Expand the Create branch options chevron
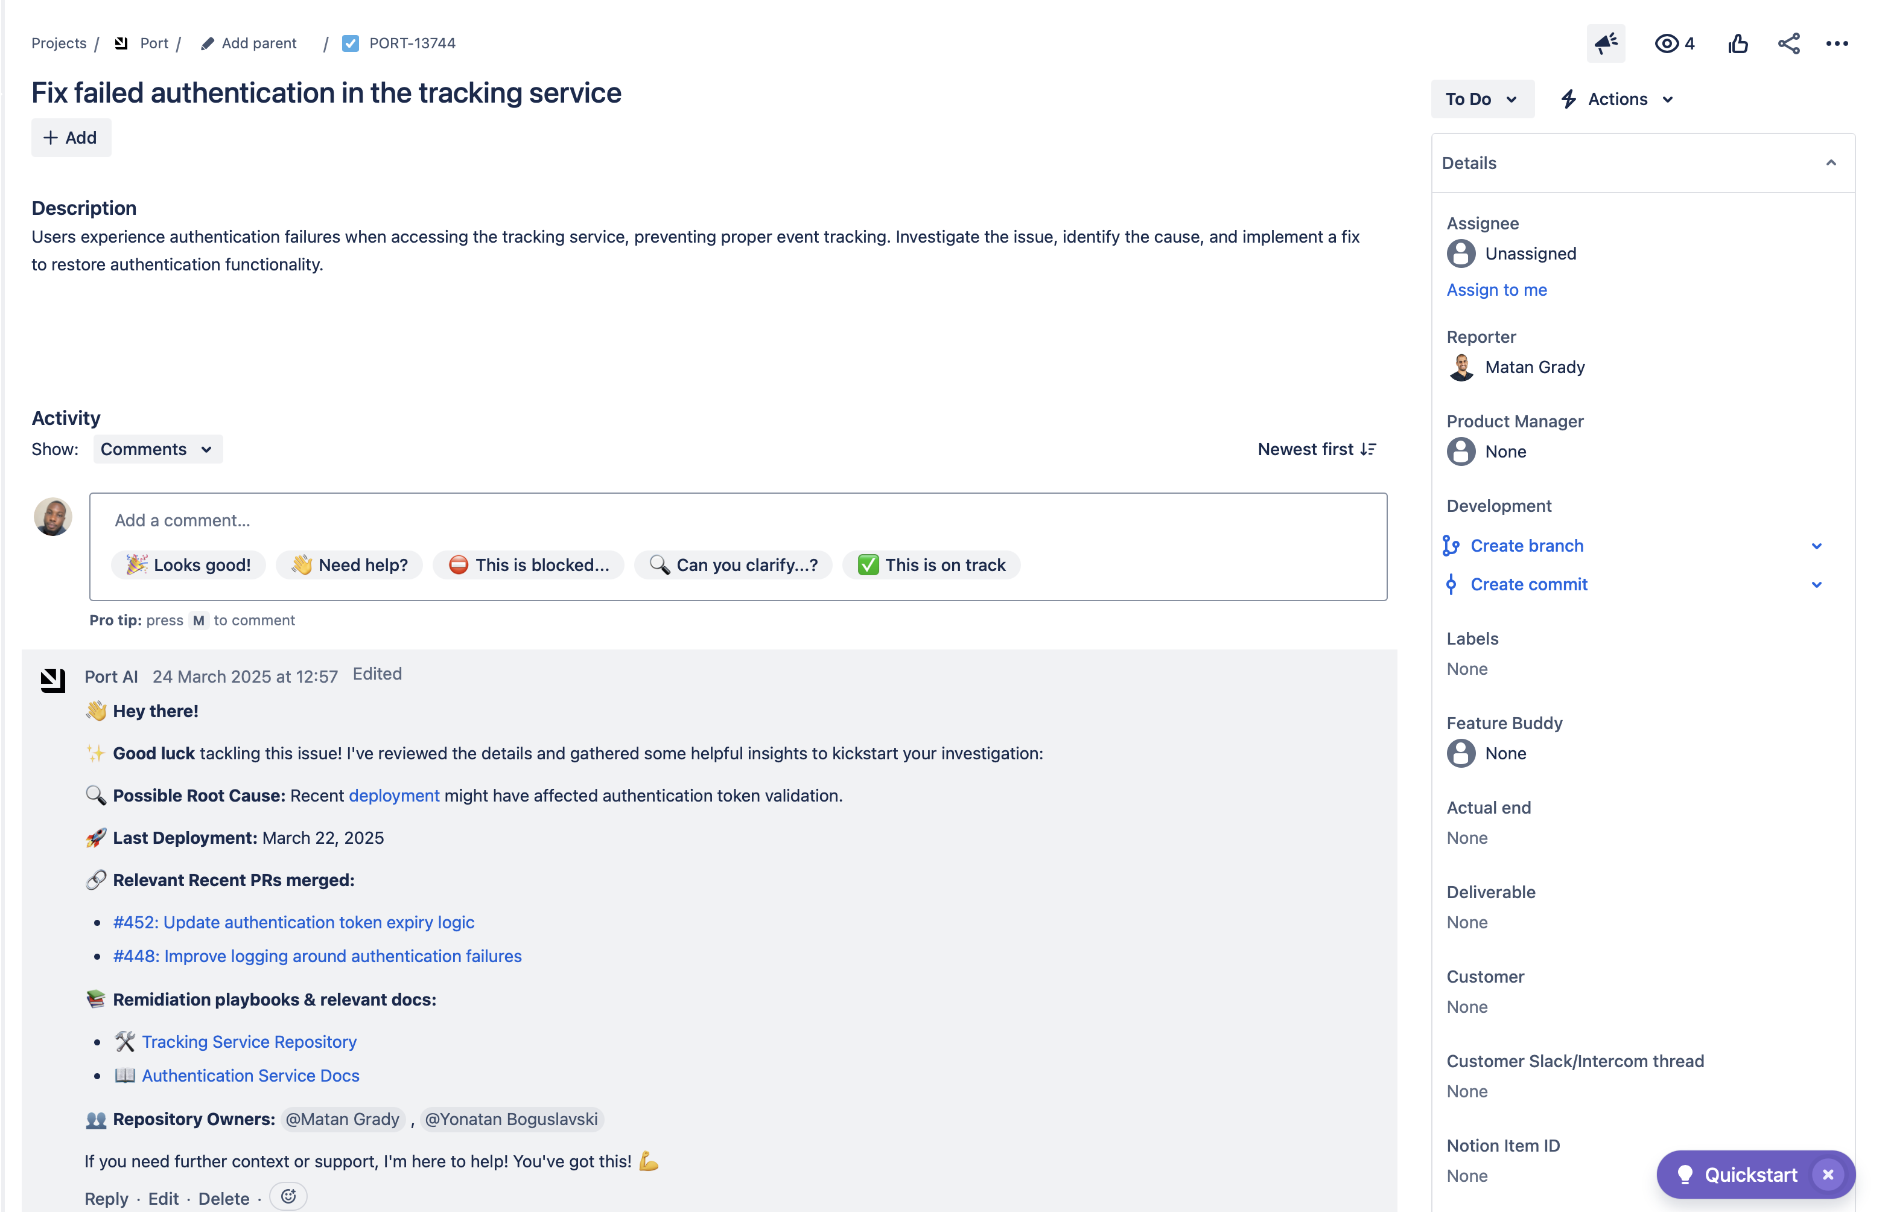Image resolution: width=1885 pixels, height=1212 pixels. pos(1817,546)
